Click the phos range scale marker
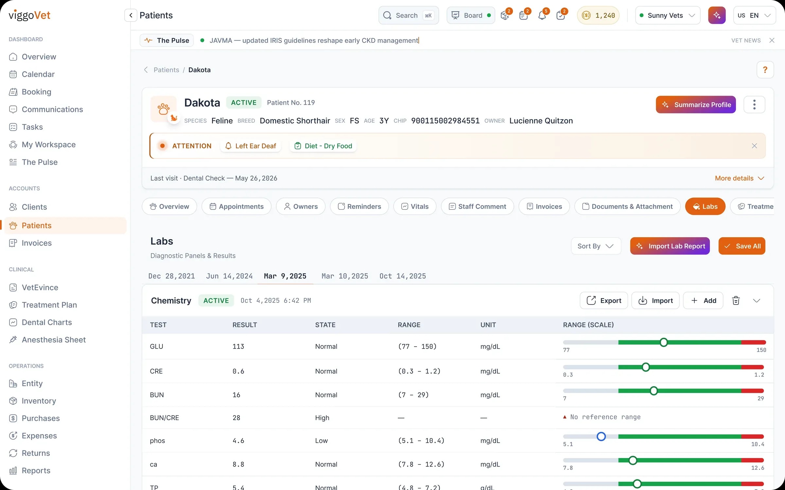Image resolution: width=785 pixels, height=490 pixels. tap(601, 437)
